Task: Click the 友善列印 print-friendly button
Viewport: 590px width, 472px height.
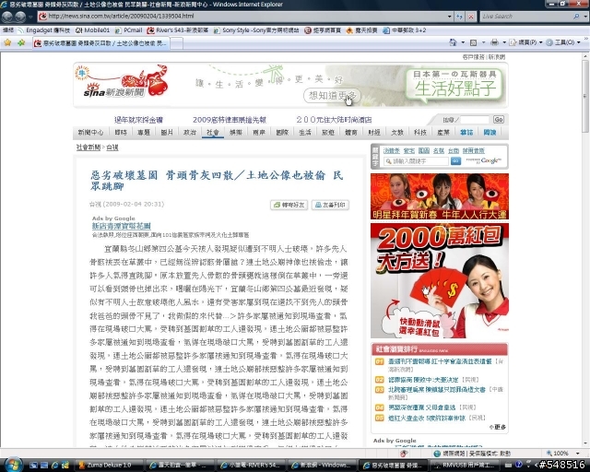Action: (330, 205)
